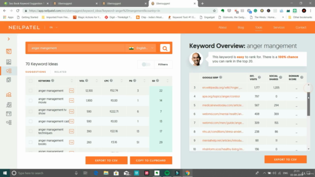
Task: Focus the keyword search input field
Action: [x=76, y=48]
